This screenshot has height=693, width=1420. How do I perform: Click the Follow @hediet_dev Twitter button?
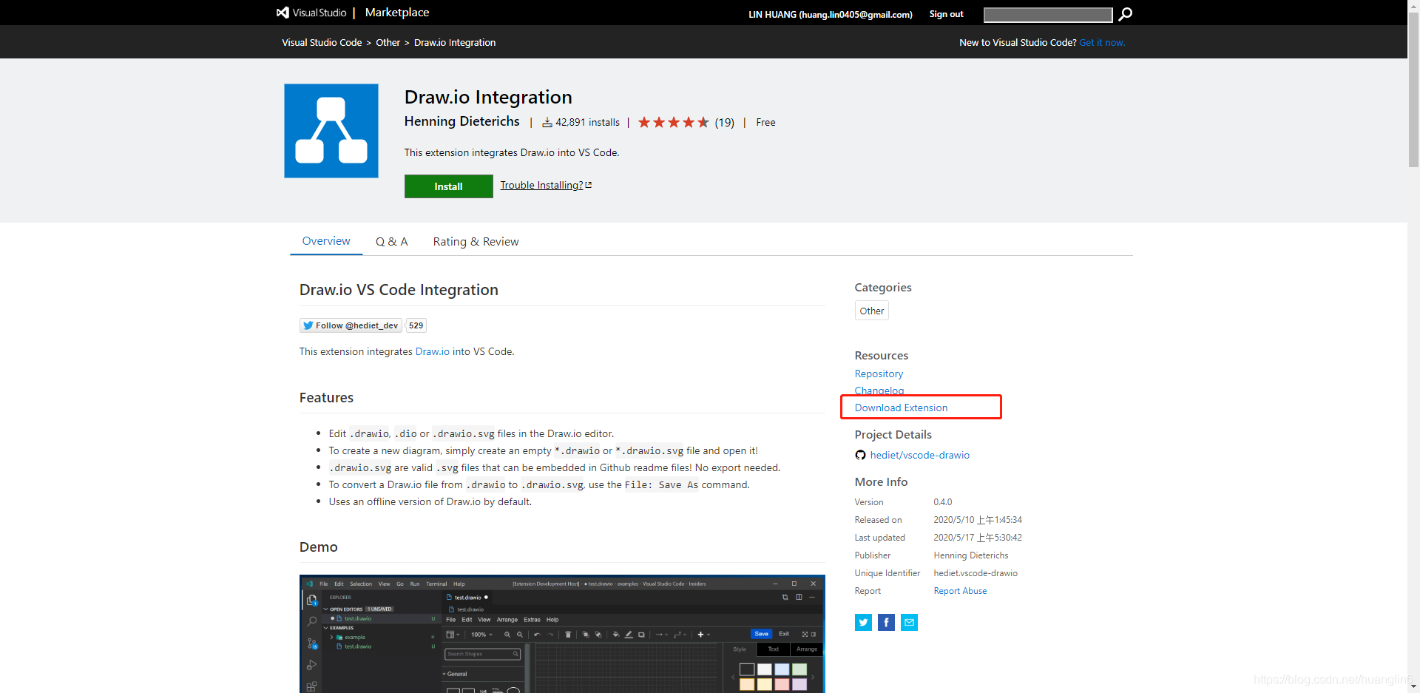[x=351, y=325]
